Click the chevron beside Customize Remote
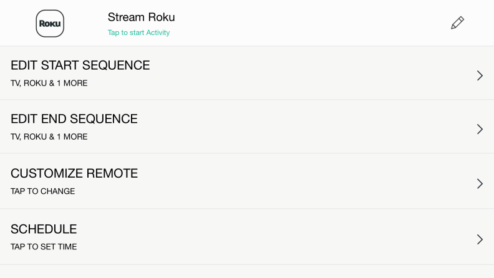This screenshot has height=278, width=494. pyautogui.click(x=480, y=183)
